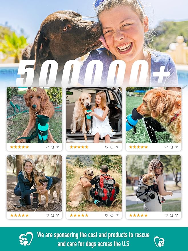Open the girl in car trunk photo
The image size is (188, 251).
click(x=94, y=115)
